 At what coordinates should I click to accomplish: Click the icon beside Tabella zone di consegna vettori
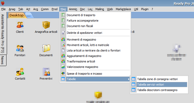coord(134,79)
